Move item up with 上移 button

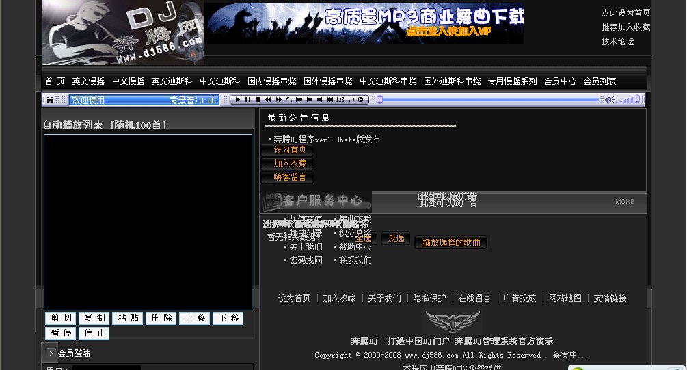pos(195,318)
